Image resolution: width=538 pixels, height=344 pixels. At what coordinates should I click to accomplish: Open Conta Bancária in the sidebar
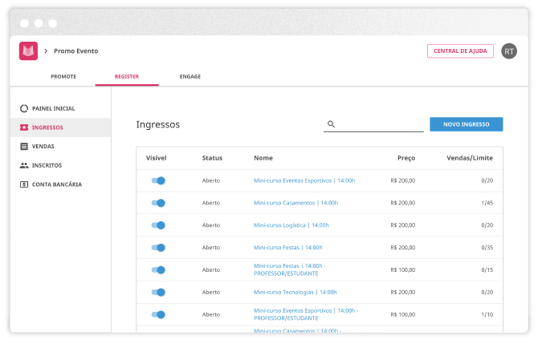(60, 184)
